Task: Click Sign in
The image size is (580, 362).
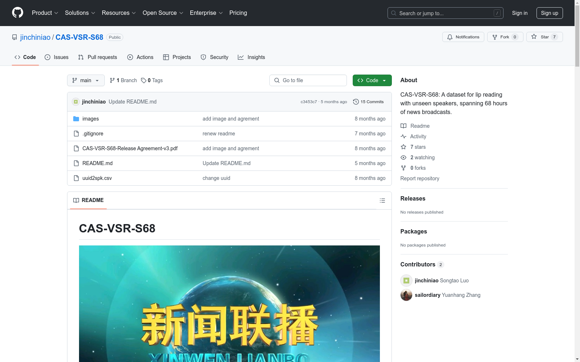Action: tap(519, 13)
